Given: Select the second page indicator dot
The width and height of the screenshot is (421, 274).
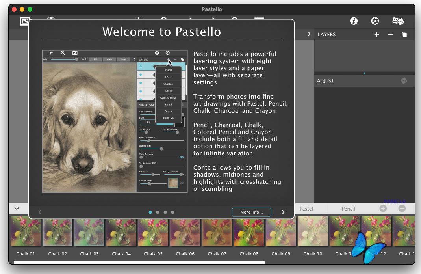Looking at the screenshot, I should [158, 212].
